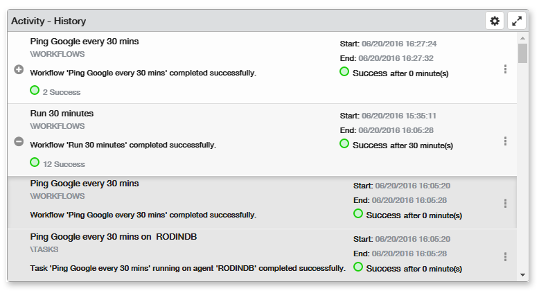The width and height of the screenshot is (539, 293).
Task: Open the Activity History settings gear
Action: coord(495,21)
